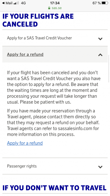Tap the If Your Flights Are Canceled heading
The image size is (110, 196).
pos(38,20)
